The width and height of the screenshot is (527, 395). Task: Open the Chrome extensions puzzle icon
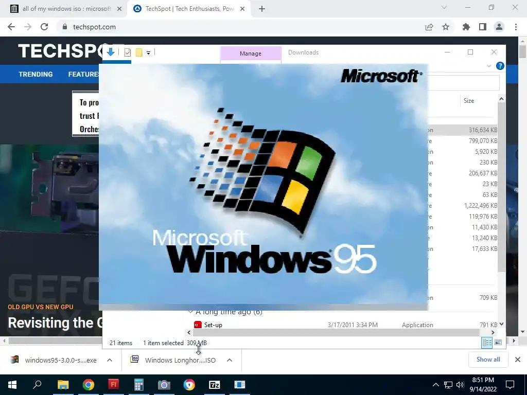click(466, 27)
